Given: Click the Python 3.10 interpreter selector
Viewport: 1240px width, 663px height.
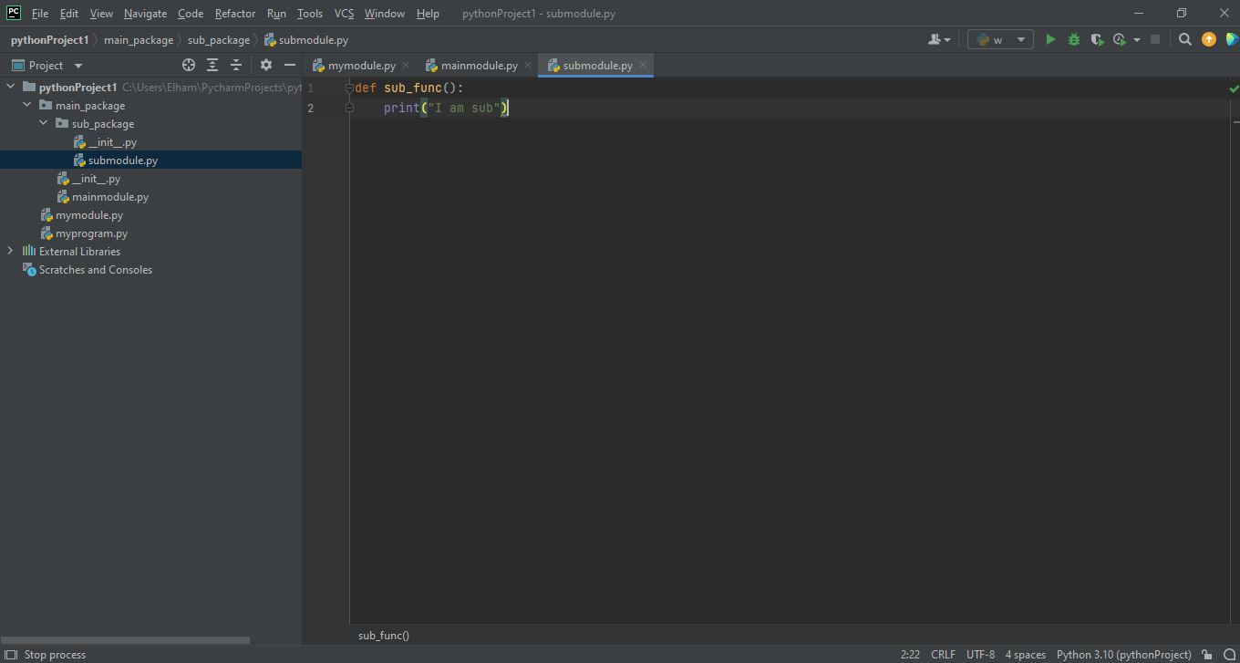Looking at the screenshot, I should pyautogui.click(x=1123, y=654).
